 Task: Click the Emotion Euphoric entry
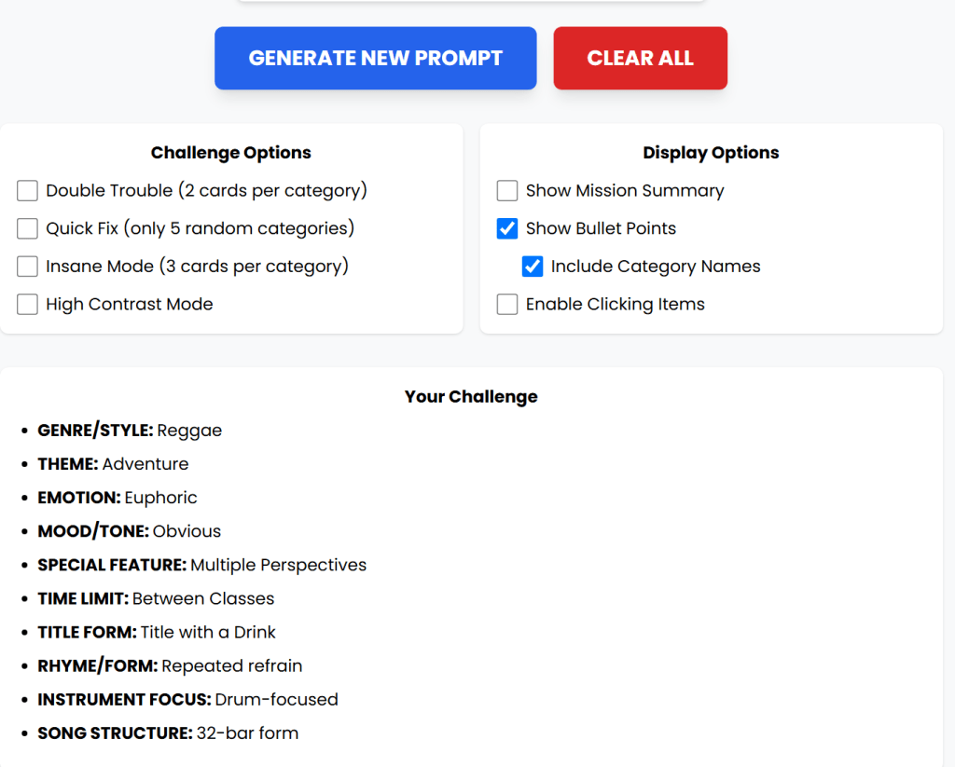(x=118, y=498)
